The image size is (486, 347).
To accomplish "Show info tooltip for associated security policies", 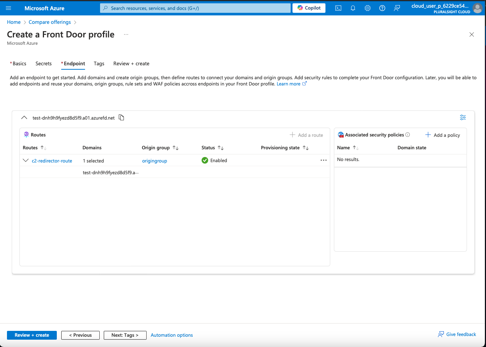I will (x=408, y=135).
